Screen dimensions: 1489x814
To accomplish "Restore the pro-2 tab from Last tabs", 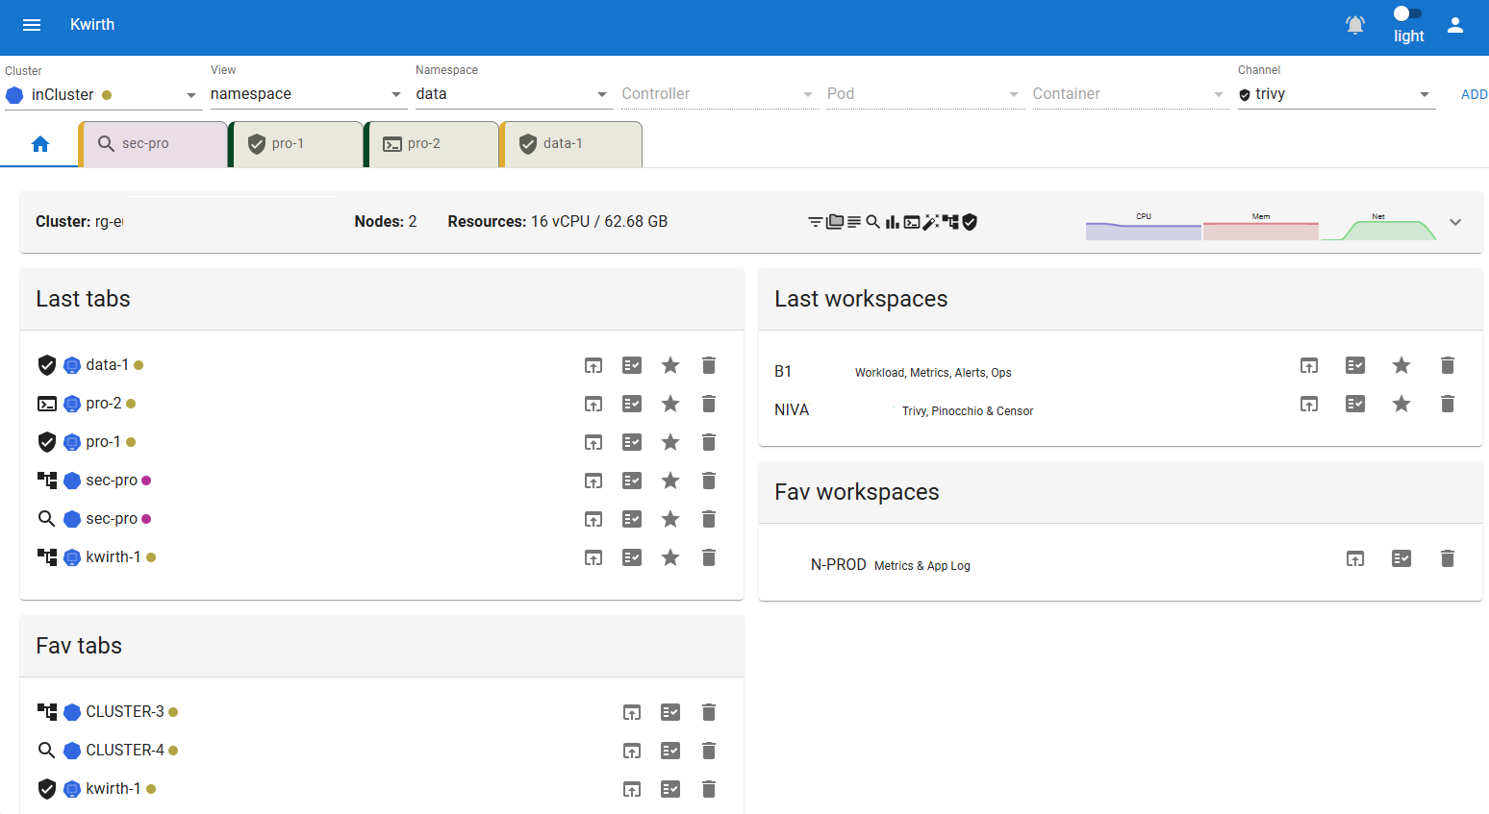I will click(593, 404).
